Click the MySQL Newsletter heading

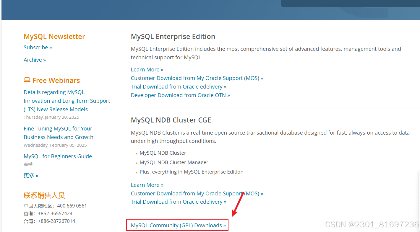54,36
